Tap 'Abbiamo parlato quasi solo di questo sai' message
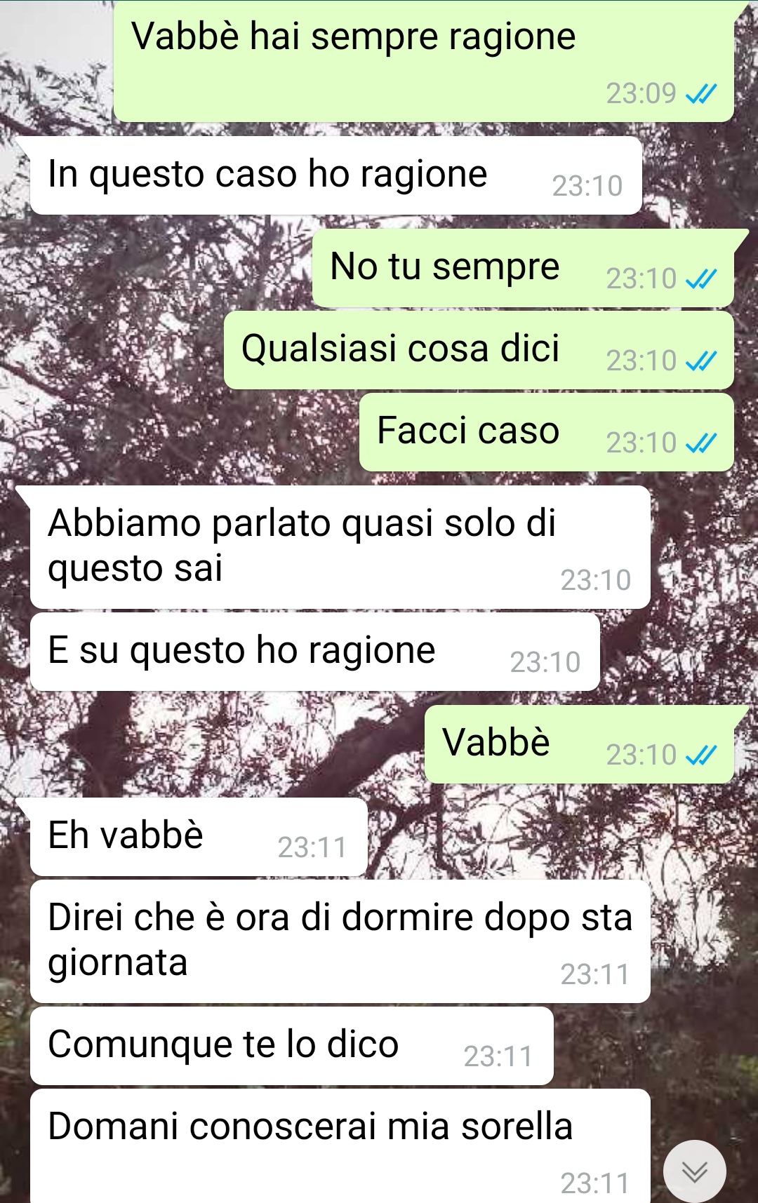This screenshot has height=1203, width=758. pyautogui.click(x=340, y=547)
